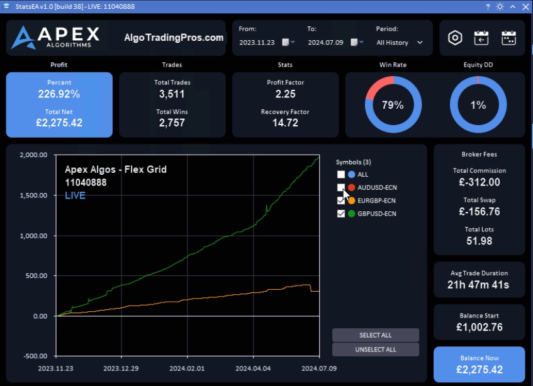Click the blue LIVE label on the chart
533x386 pixels.
(x=75, y=196)
